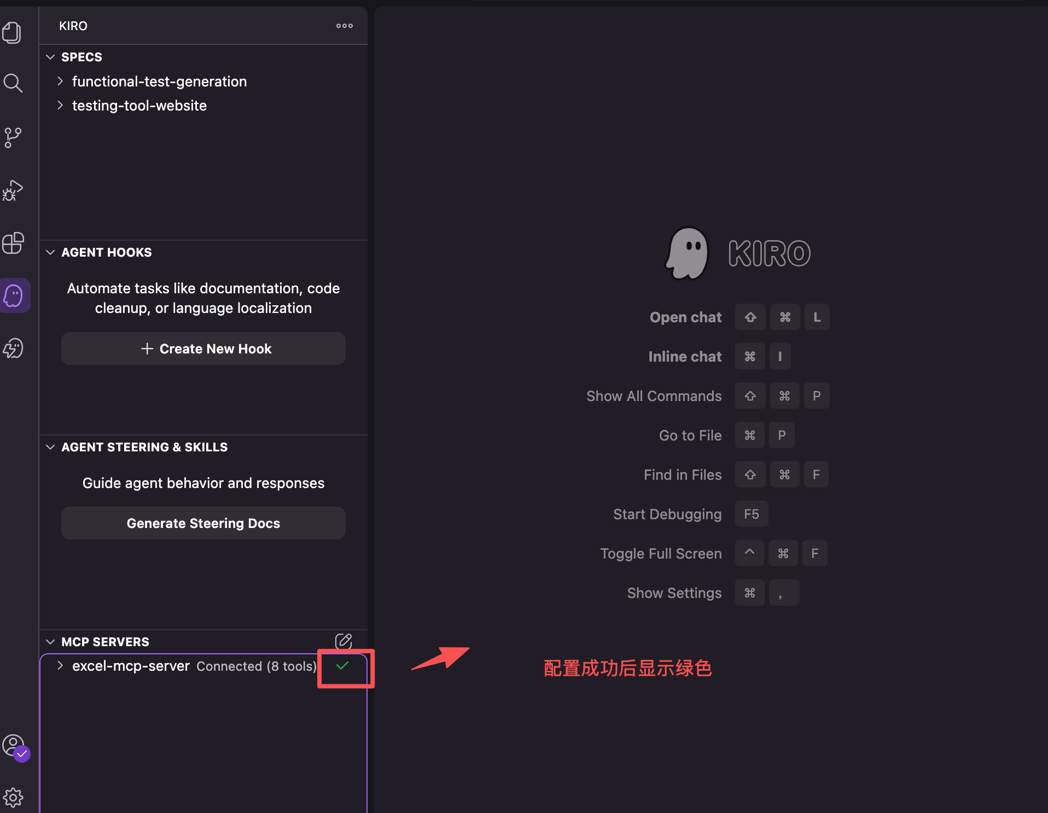This screenshot has width=1048, height=813.
Task: Expand the functional-test-generation spec
Action: (60, 81)
